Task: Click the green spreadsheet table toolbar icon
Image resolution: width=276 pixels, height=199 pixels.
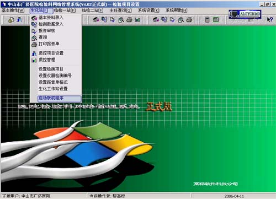Action: (216, 20)
